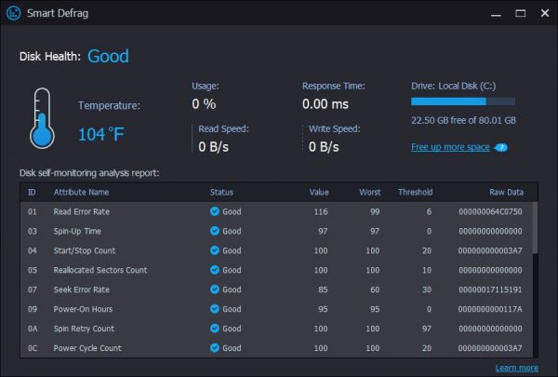Click raw data value 0000017115191
The image size is (558, 377).
490,289
